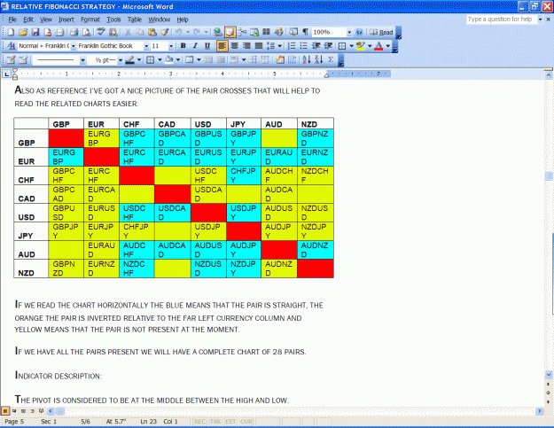Switch to Normal view button at bottom-left
The width and height of the screenshot is (554, 428).
coord(5,411)
